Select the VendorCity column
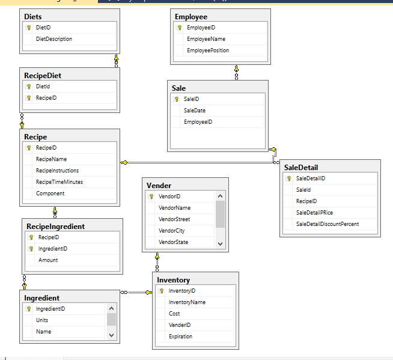The image size is (393, 360). [x=180, y=231]
